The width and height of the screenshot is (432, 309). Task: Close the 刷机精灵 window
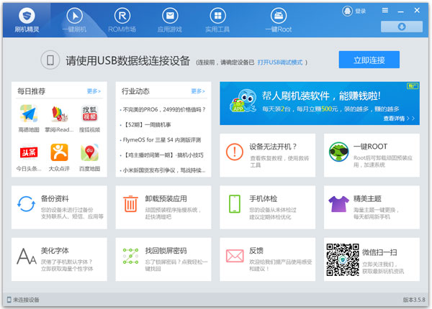[x=417, y=11]
